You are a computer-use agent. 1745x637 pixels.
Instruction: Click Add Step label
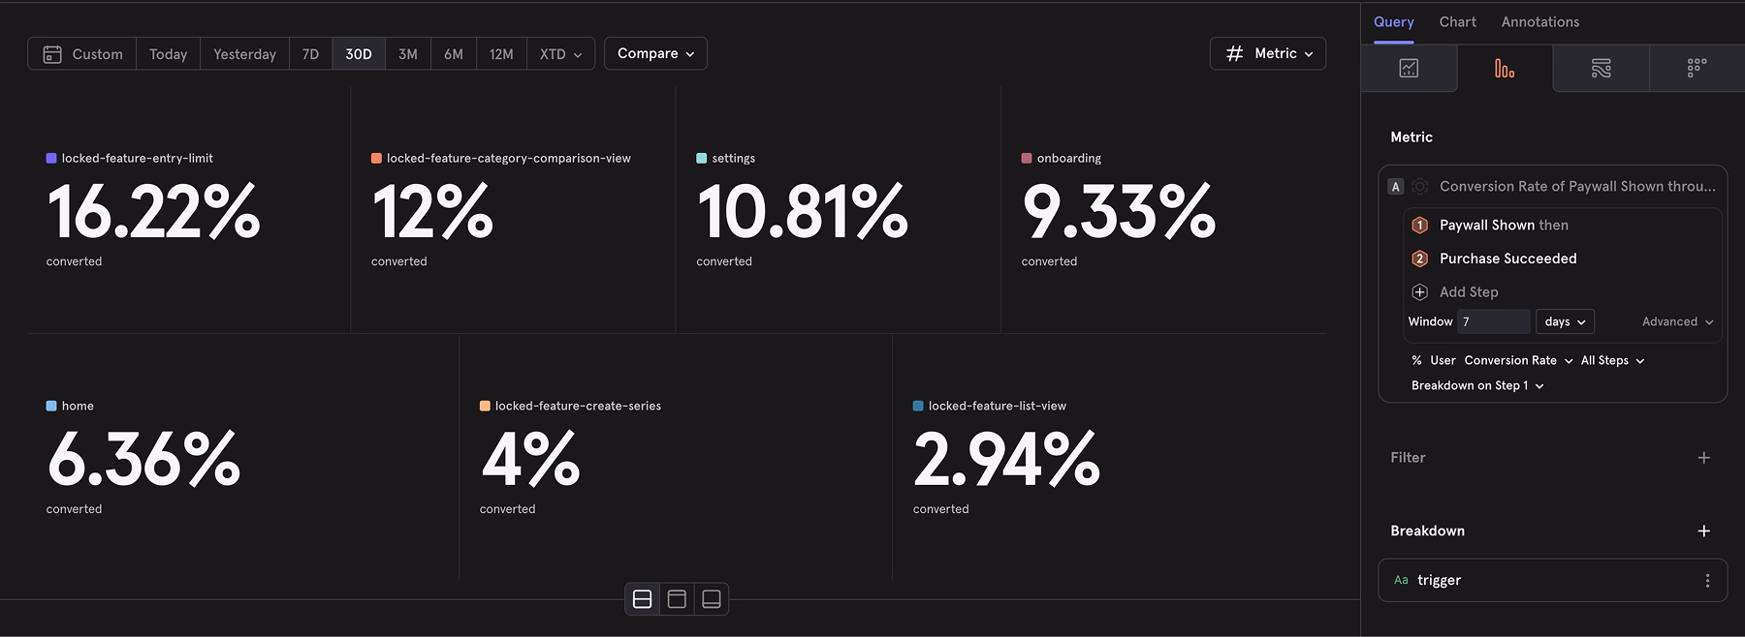click(1469, 292)
